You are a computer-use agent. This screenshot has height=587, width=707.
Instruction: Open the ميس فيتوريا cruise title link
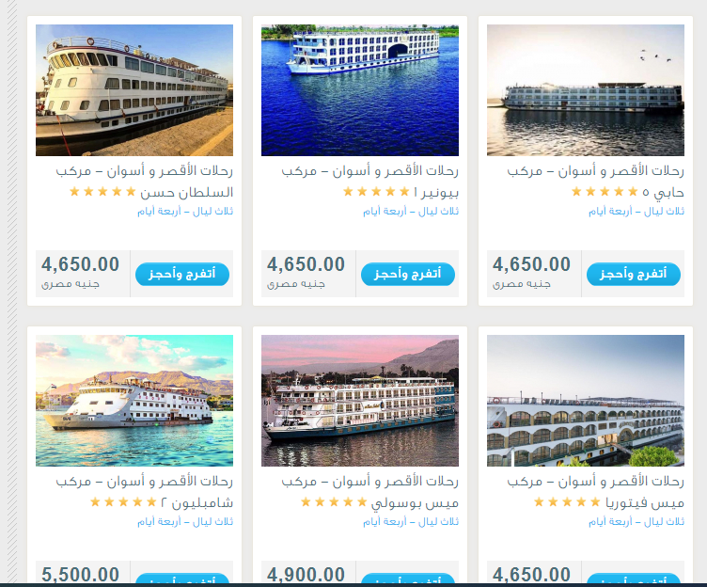[x=595, y=492]
